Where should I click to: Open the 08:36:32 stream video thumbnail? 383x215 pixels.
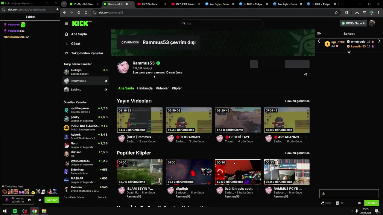coord(140,120)
